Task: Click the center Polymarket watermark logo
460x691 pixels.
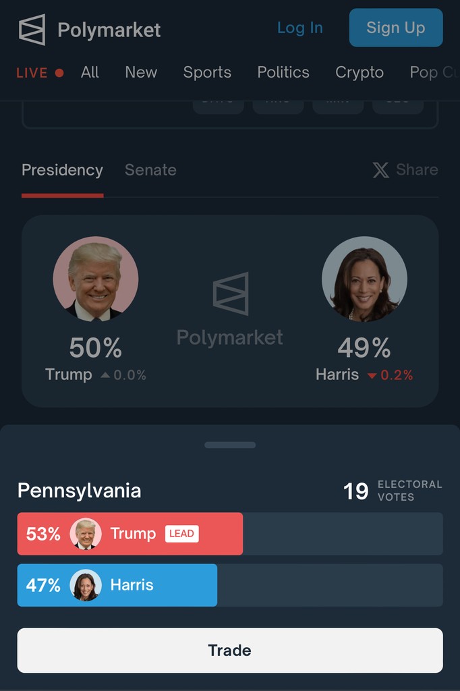Action: (231, 294)
